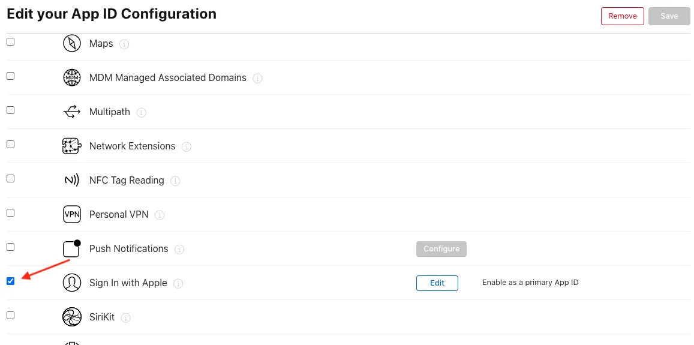
Task: Enable the Personal VPN checkbox
Action: pos(11,212)
